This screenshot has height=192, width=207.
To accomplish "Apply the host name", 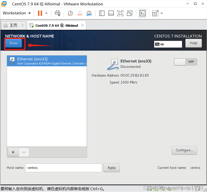I will [x=111, y=168].
